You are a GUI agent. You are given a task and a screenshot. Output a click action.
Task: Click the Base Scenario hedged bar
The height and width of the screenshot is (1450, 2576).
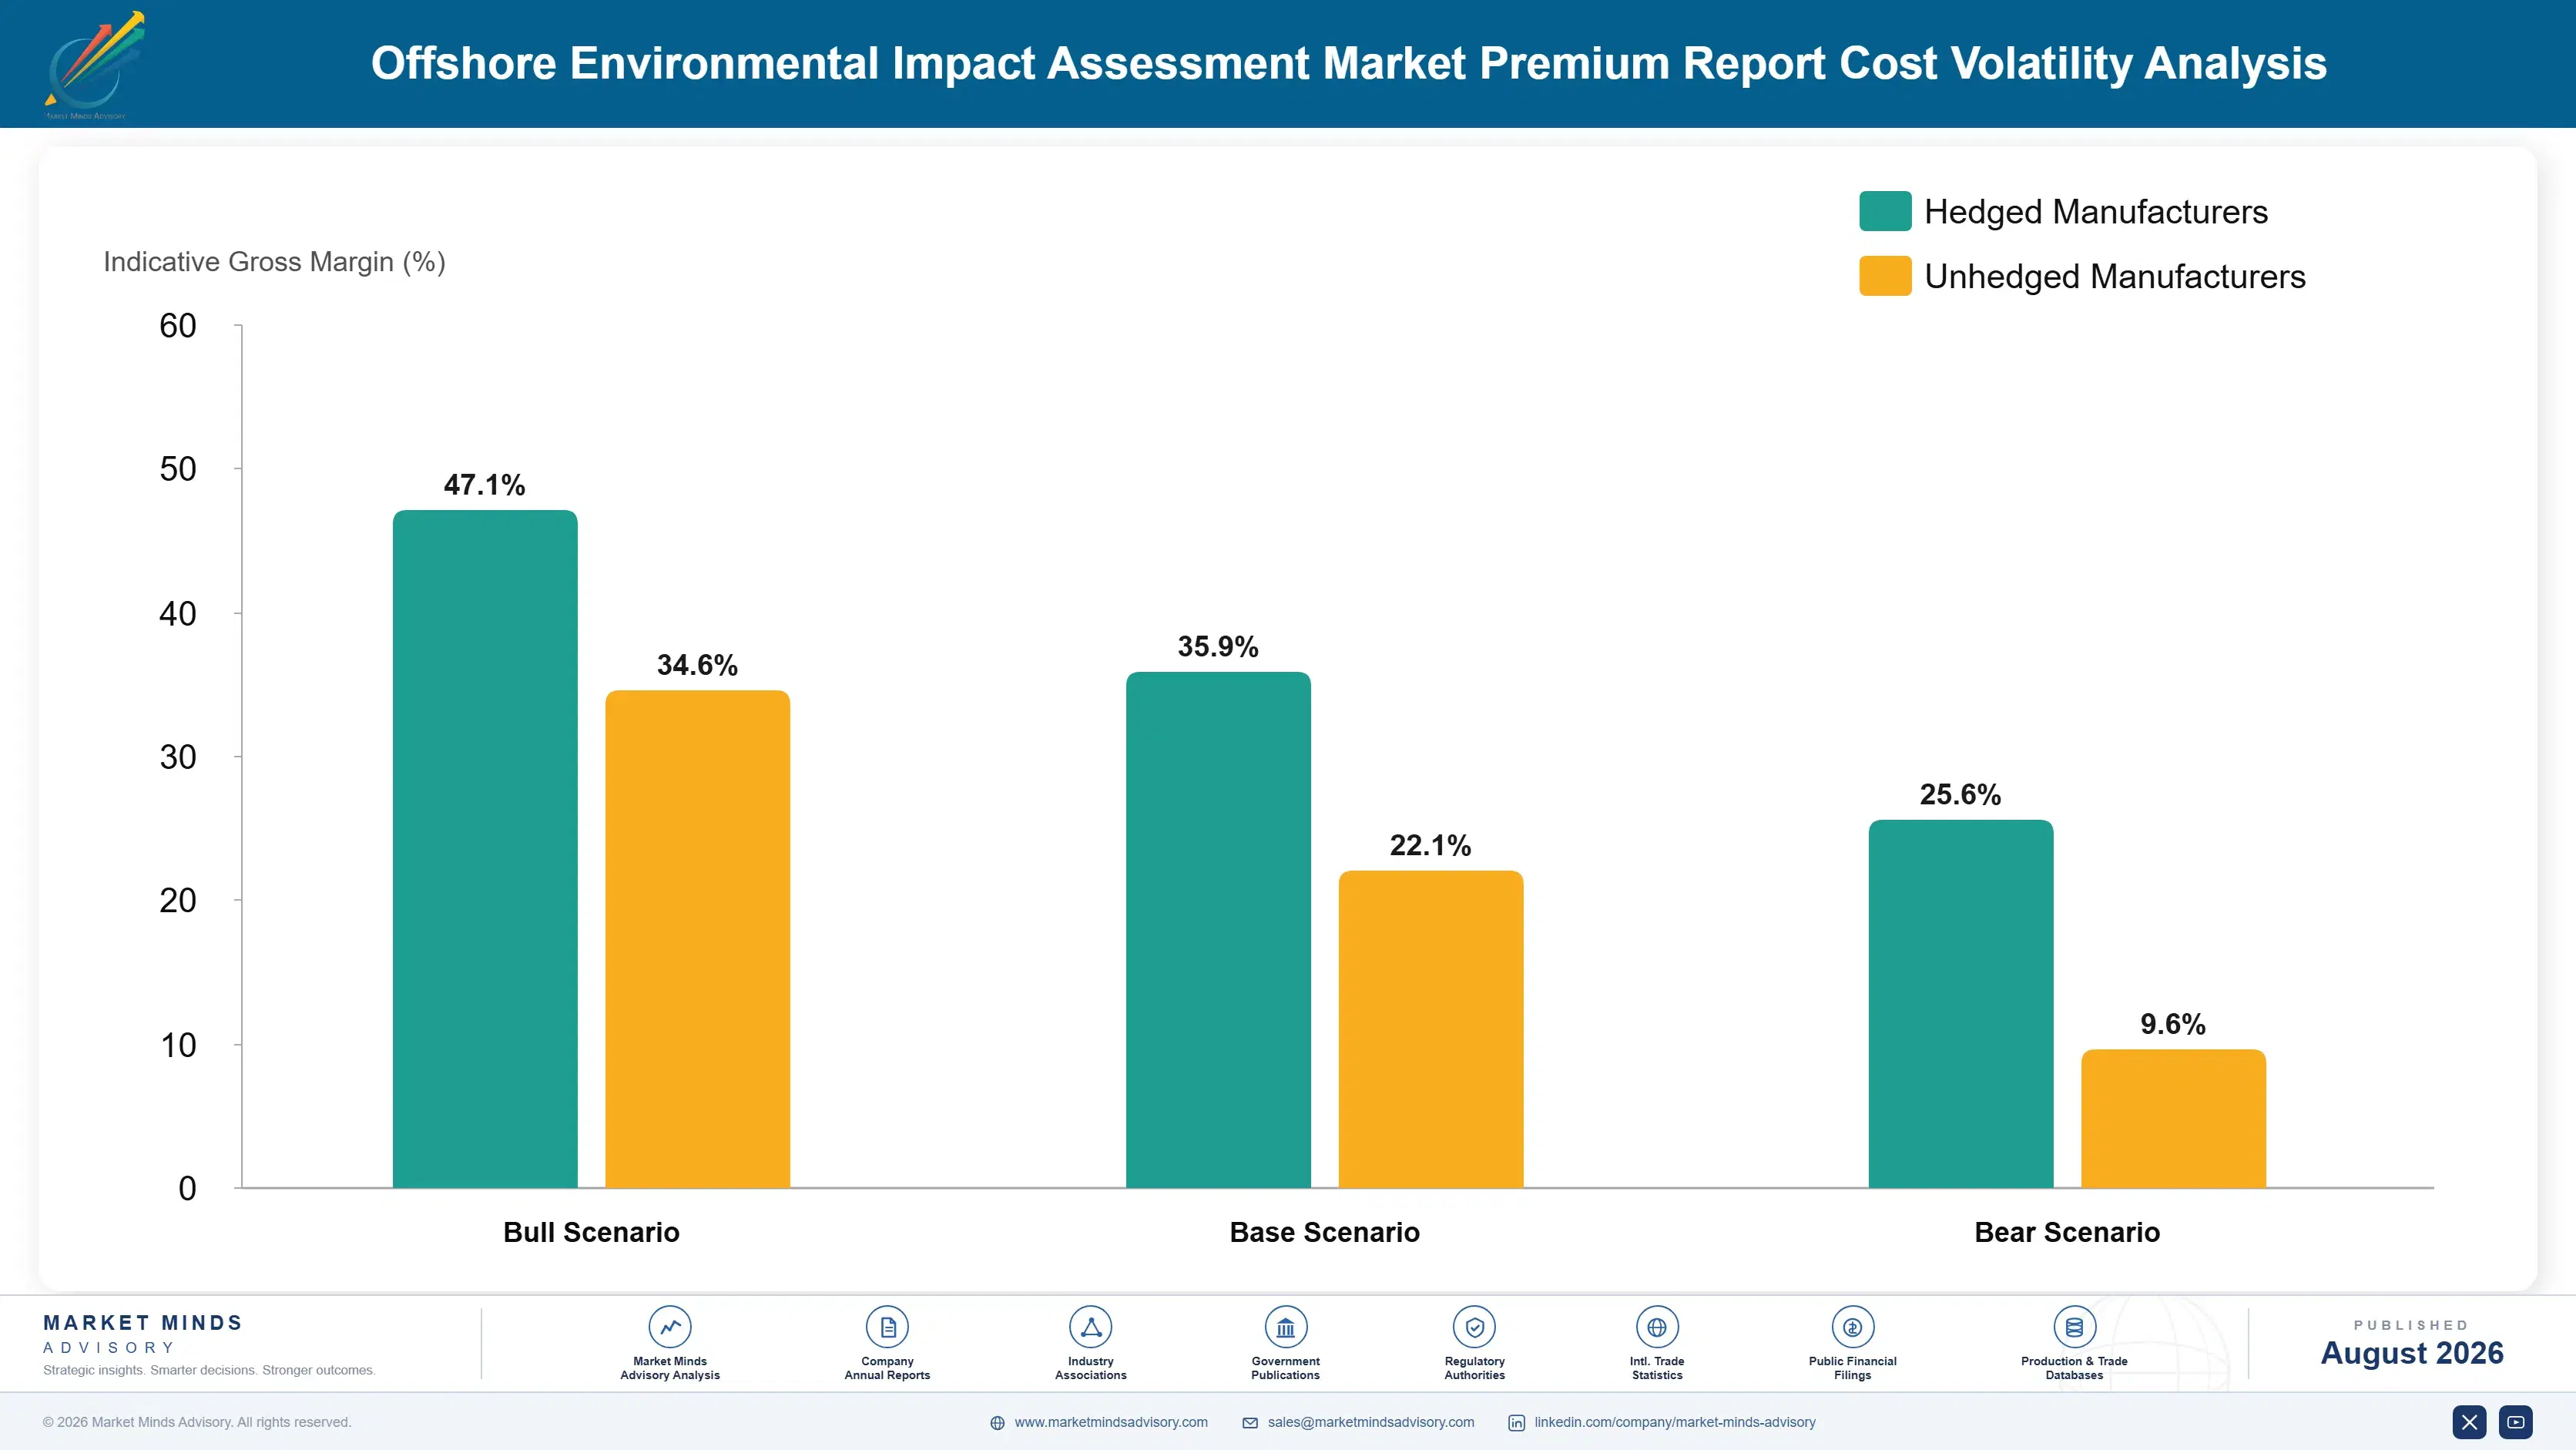tap(1218, 930)
